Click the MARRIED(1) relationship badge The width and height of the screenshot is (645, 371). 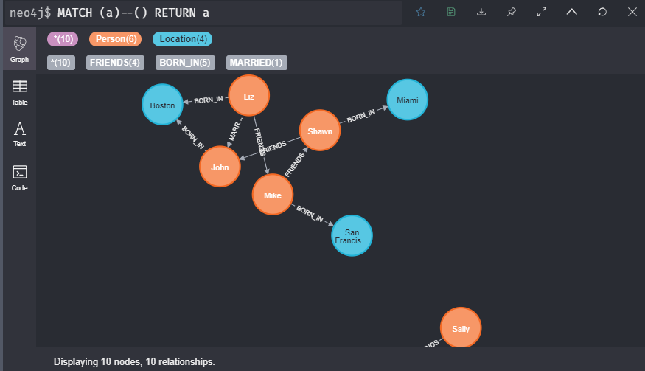click(x=256, y=63)
